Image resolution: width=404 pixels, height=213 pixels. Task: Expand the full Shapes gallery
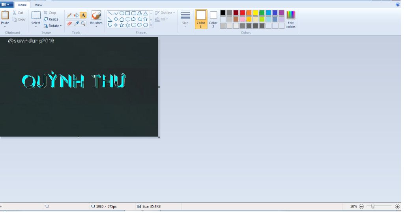151,25
